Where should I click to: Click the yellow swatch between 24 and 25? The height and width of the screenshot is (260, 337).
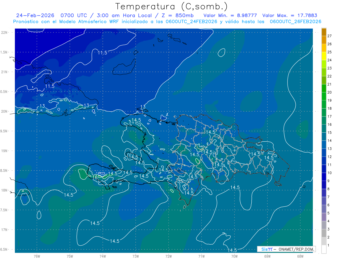[x=324, y=56]
